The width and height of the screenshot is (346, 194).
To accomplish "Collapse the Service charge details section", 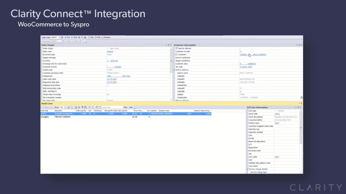I will point(247,169).
